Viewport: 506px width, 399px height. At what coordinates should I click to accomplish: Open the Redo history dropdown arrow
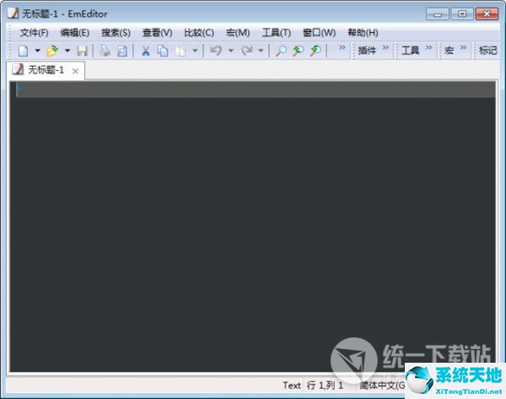point(261,51)
